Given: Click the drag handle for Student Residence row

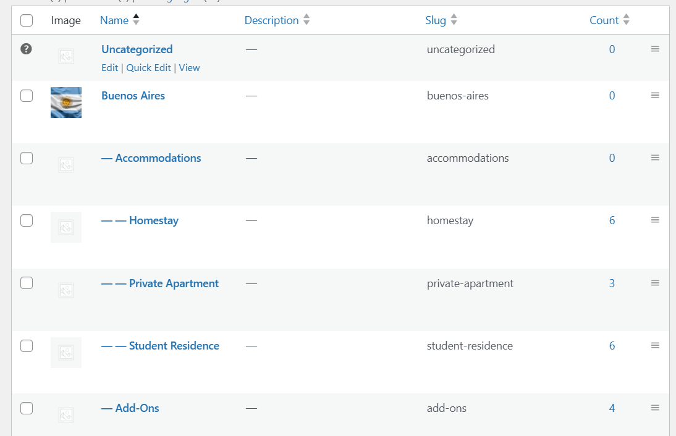Looking at the screenshot, I should coord(655,346).
